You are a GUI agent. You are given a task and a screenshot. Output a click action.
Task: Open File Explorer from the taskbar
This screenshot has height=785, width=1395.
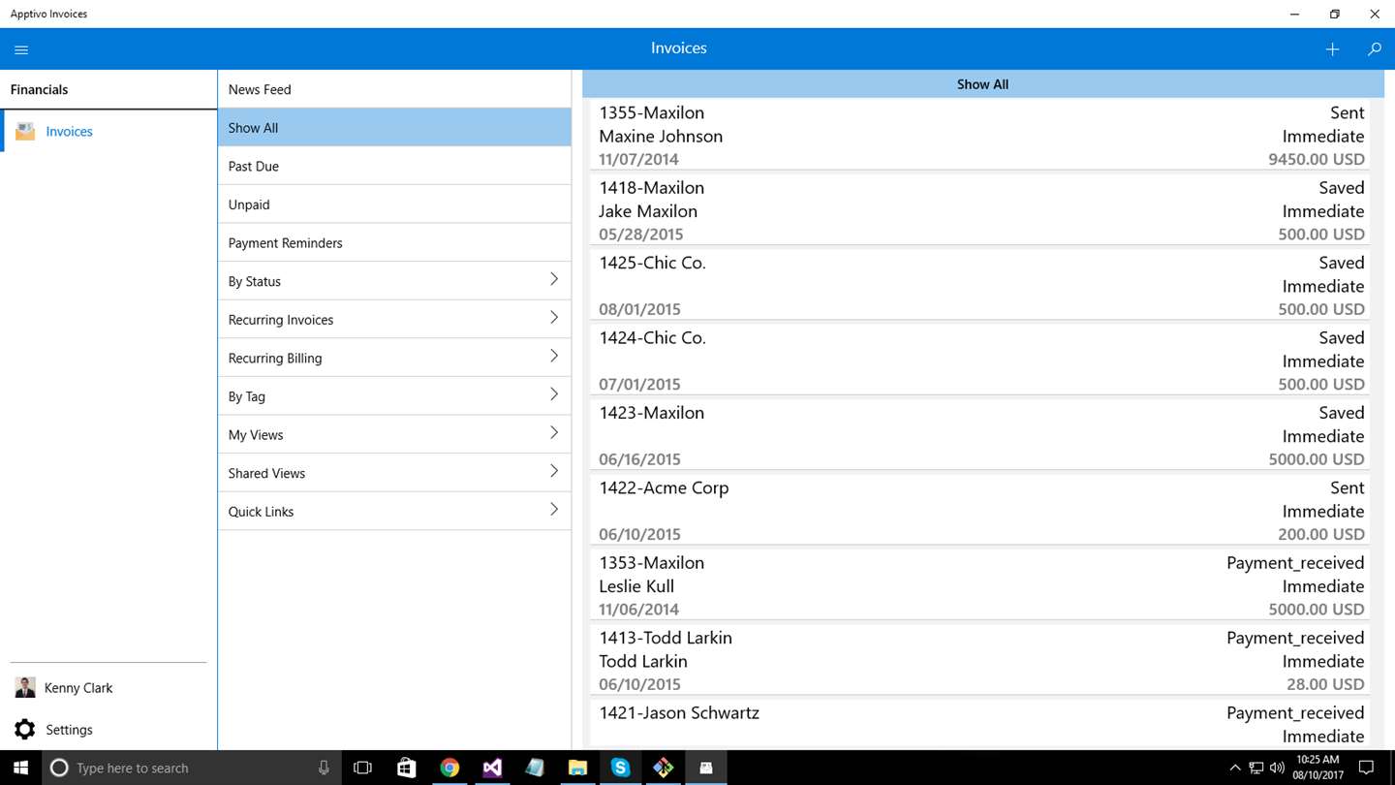pyautogui.click(x=577, y=768)
